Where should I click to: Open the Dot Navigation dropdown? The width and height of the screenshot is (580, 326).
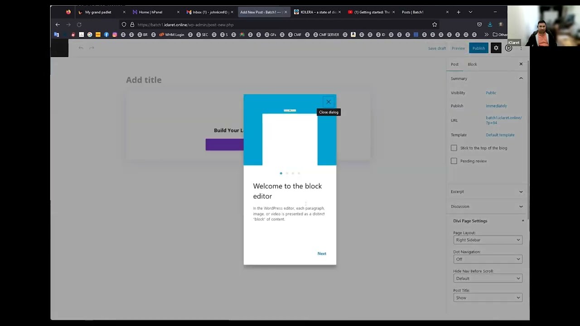(x=488, y=259)
